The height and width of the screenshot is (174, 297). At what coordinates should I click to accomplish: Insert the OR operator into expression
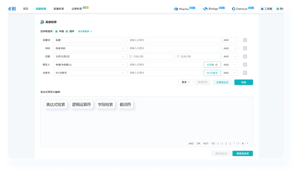(x=199, y=144)
